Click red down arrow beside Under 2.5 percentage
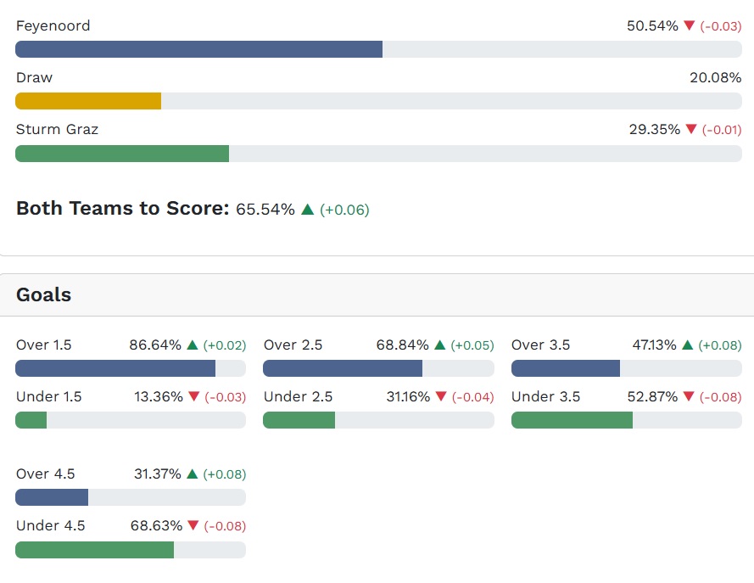Screen dimensions: 754x583 441,397
